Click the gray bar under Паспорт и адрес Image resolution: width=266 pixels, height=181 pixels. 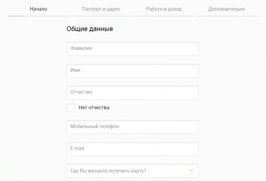[101, 16]
